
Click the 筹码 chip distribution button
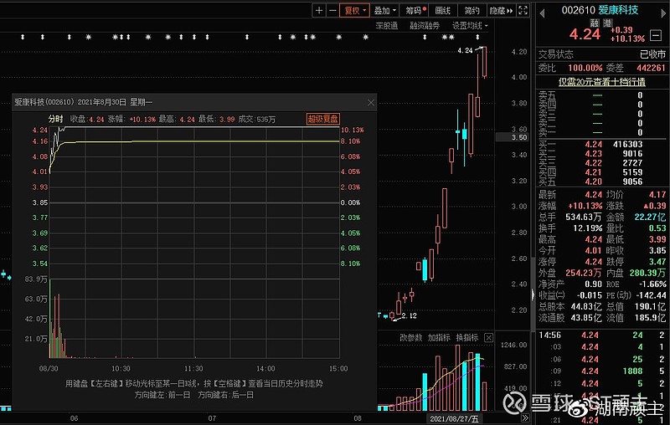[415, 11]
